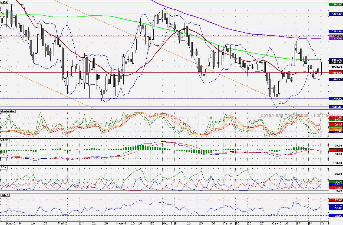Open the RSI, 9 indicator label
Image resolution: width=343 pixels, height=225 pixels.
click(x=5, y=195)
